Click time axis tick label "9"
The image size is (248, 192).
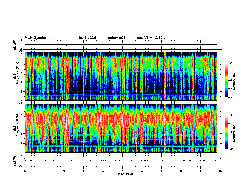[200, 171]
